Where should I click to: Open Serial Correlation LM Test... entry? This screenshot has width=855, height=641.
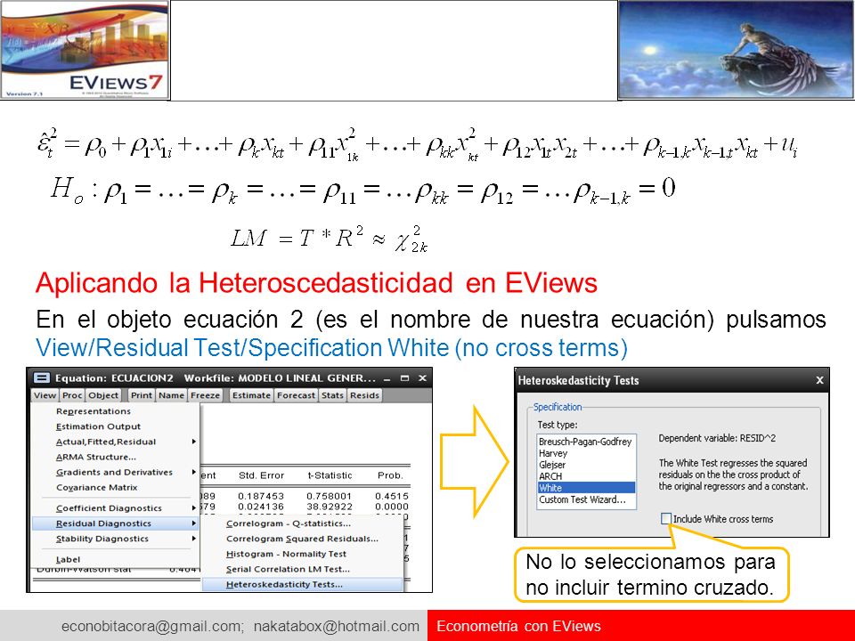click(x=303, y=569)
